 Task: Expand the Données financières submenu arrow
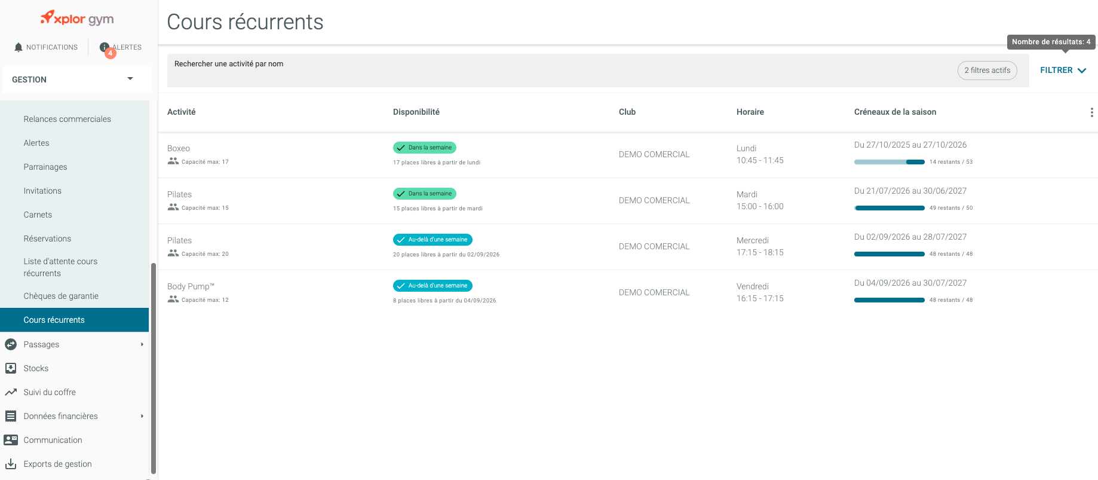pos(142,416)
